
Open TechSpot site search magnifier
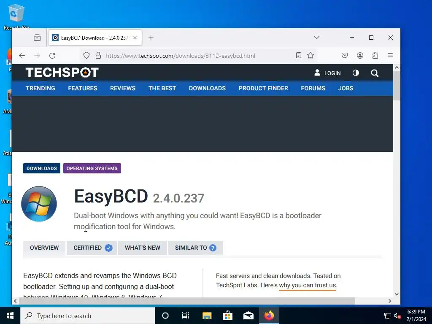pyautogui.click(x=375, y=73)
